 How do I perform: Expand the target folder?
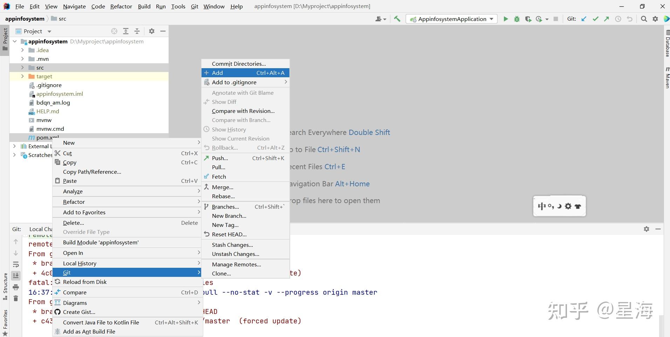tap(22, 76)
